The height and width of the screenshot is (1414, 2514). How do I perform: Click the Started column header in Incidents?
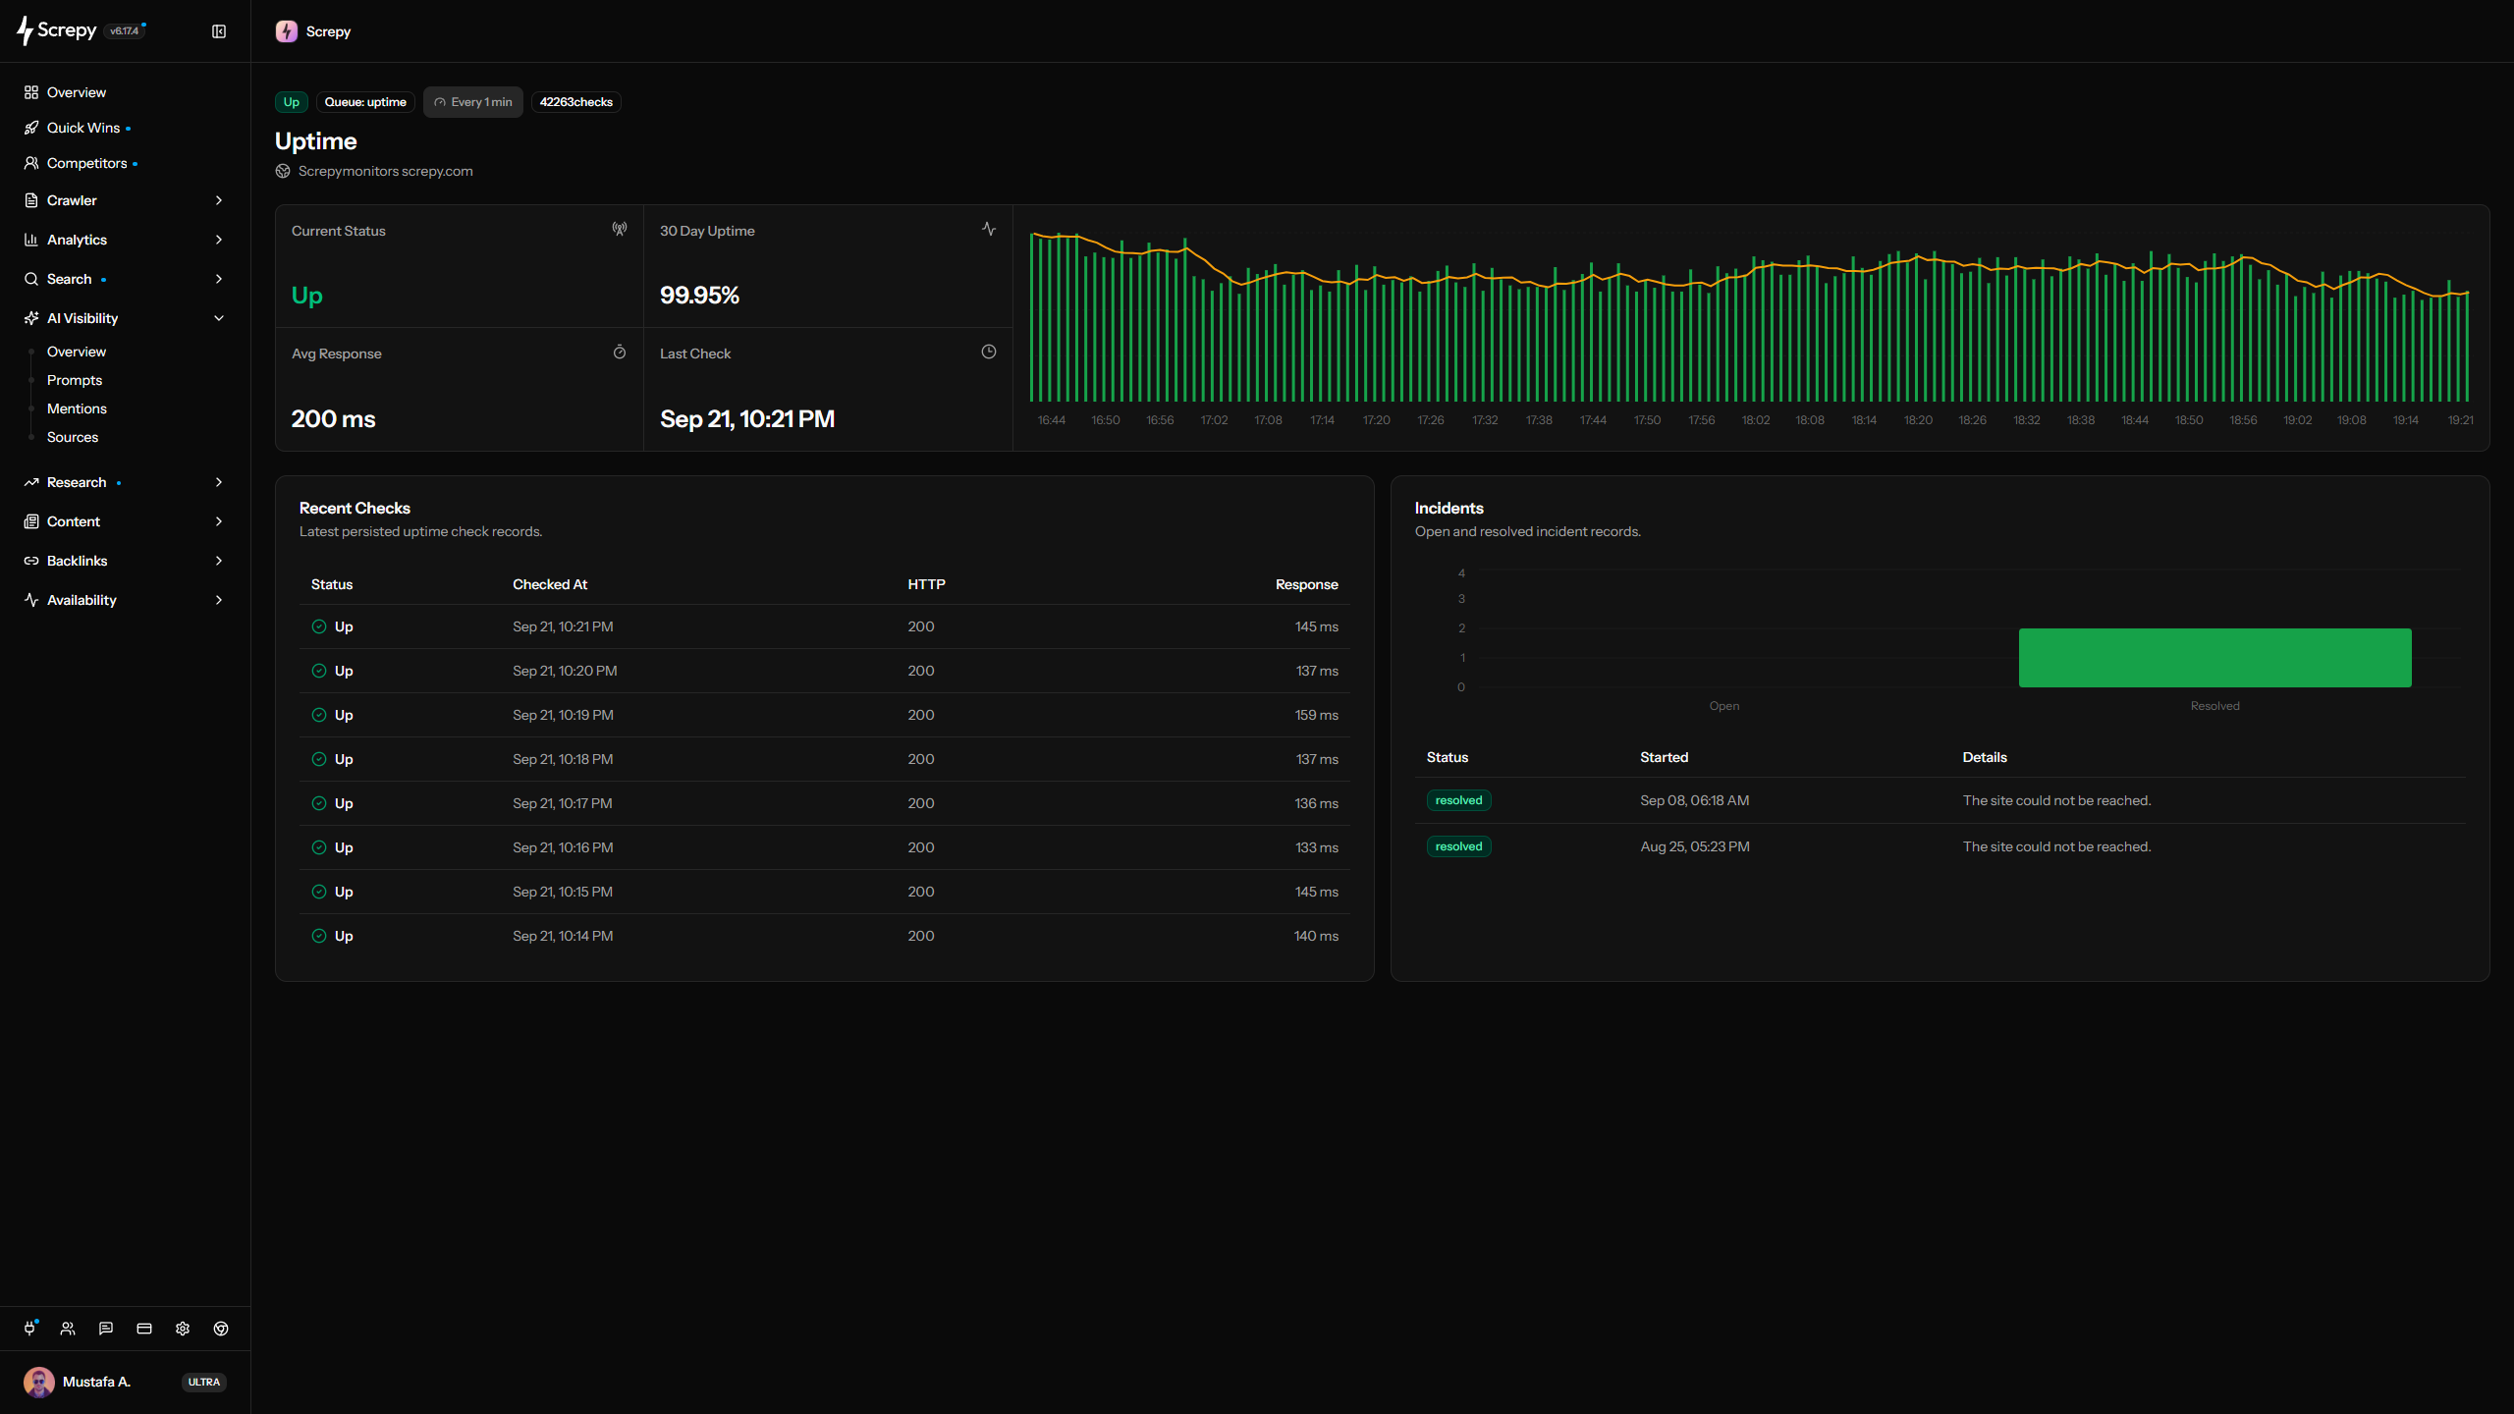pos(1664,757)
